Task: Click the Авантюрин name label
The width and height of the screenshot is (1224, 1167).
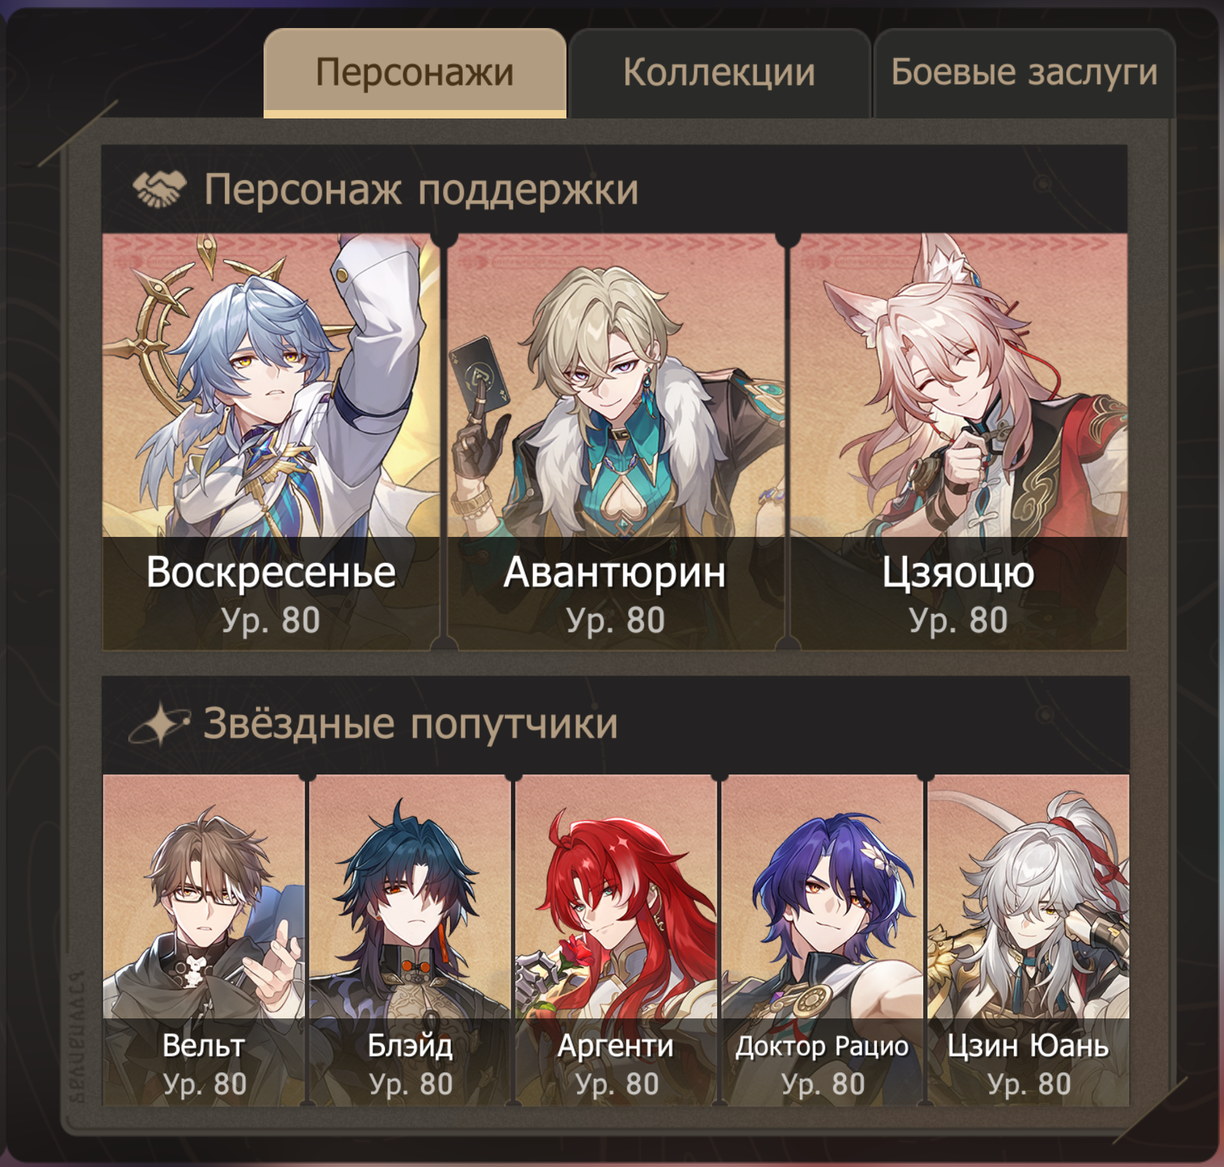Action: point(615,572)
